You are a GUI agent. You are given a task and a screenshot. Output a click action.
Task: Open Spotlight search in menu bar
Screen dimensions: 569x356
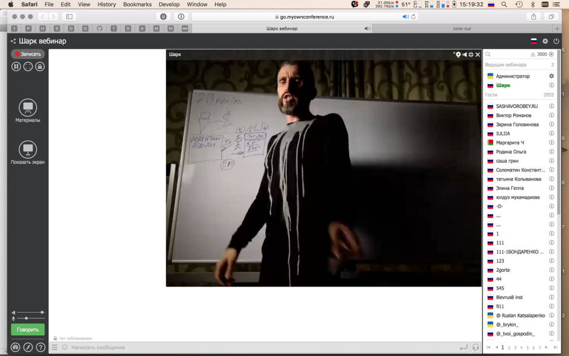tap(504, 4)
